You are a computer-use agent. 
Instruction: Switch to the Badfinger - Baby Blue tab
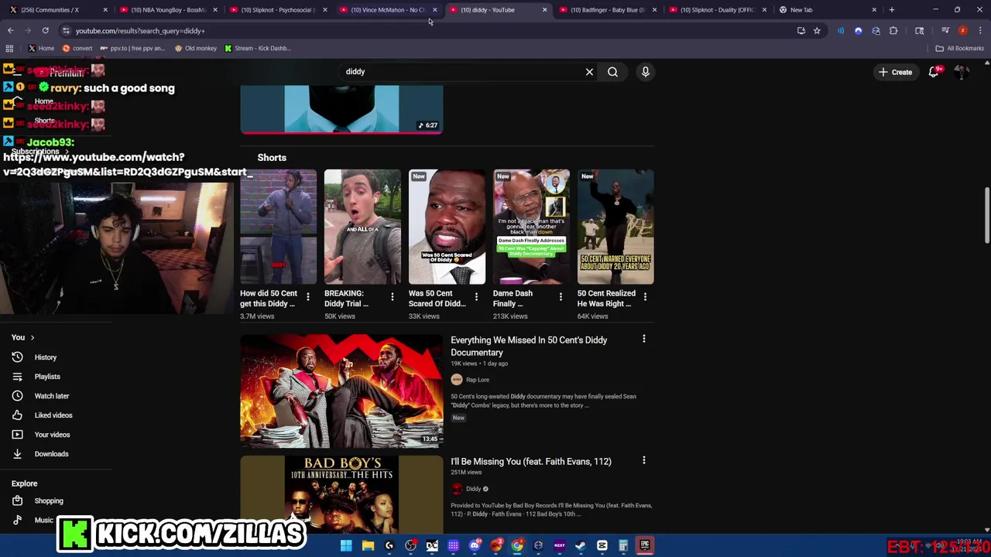coord(606,10)
